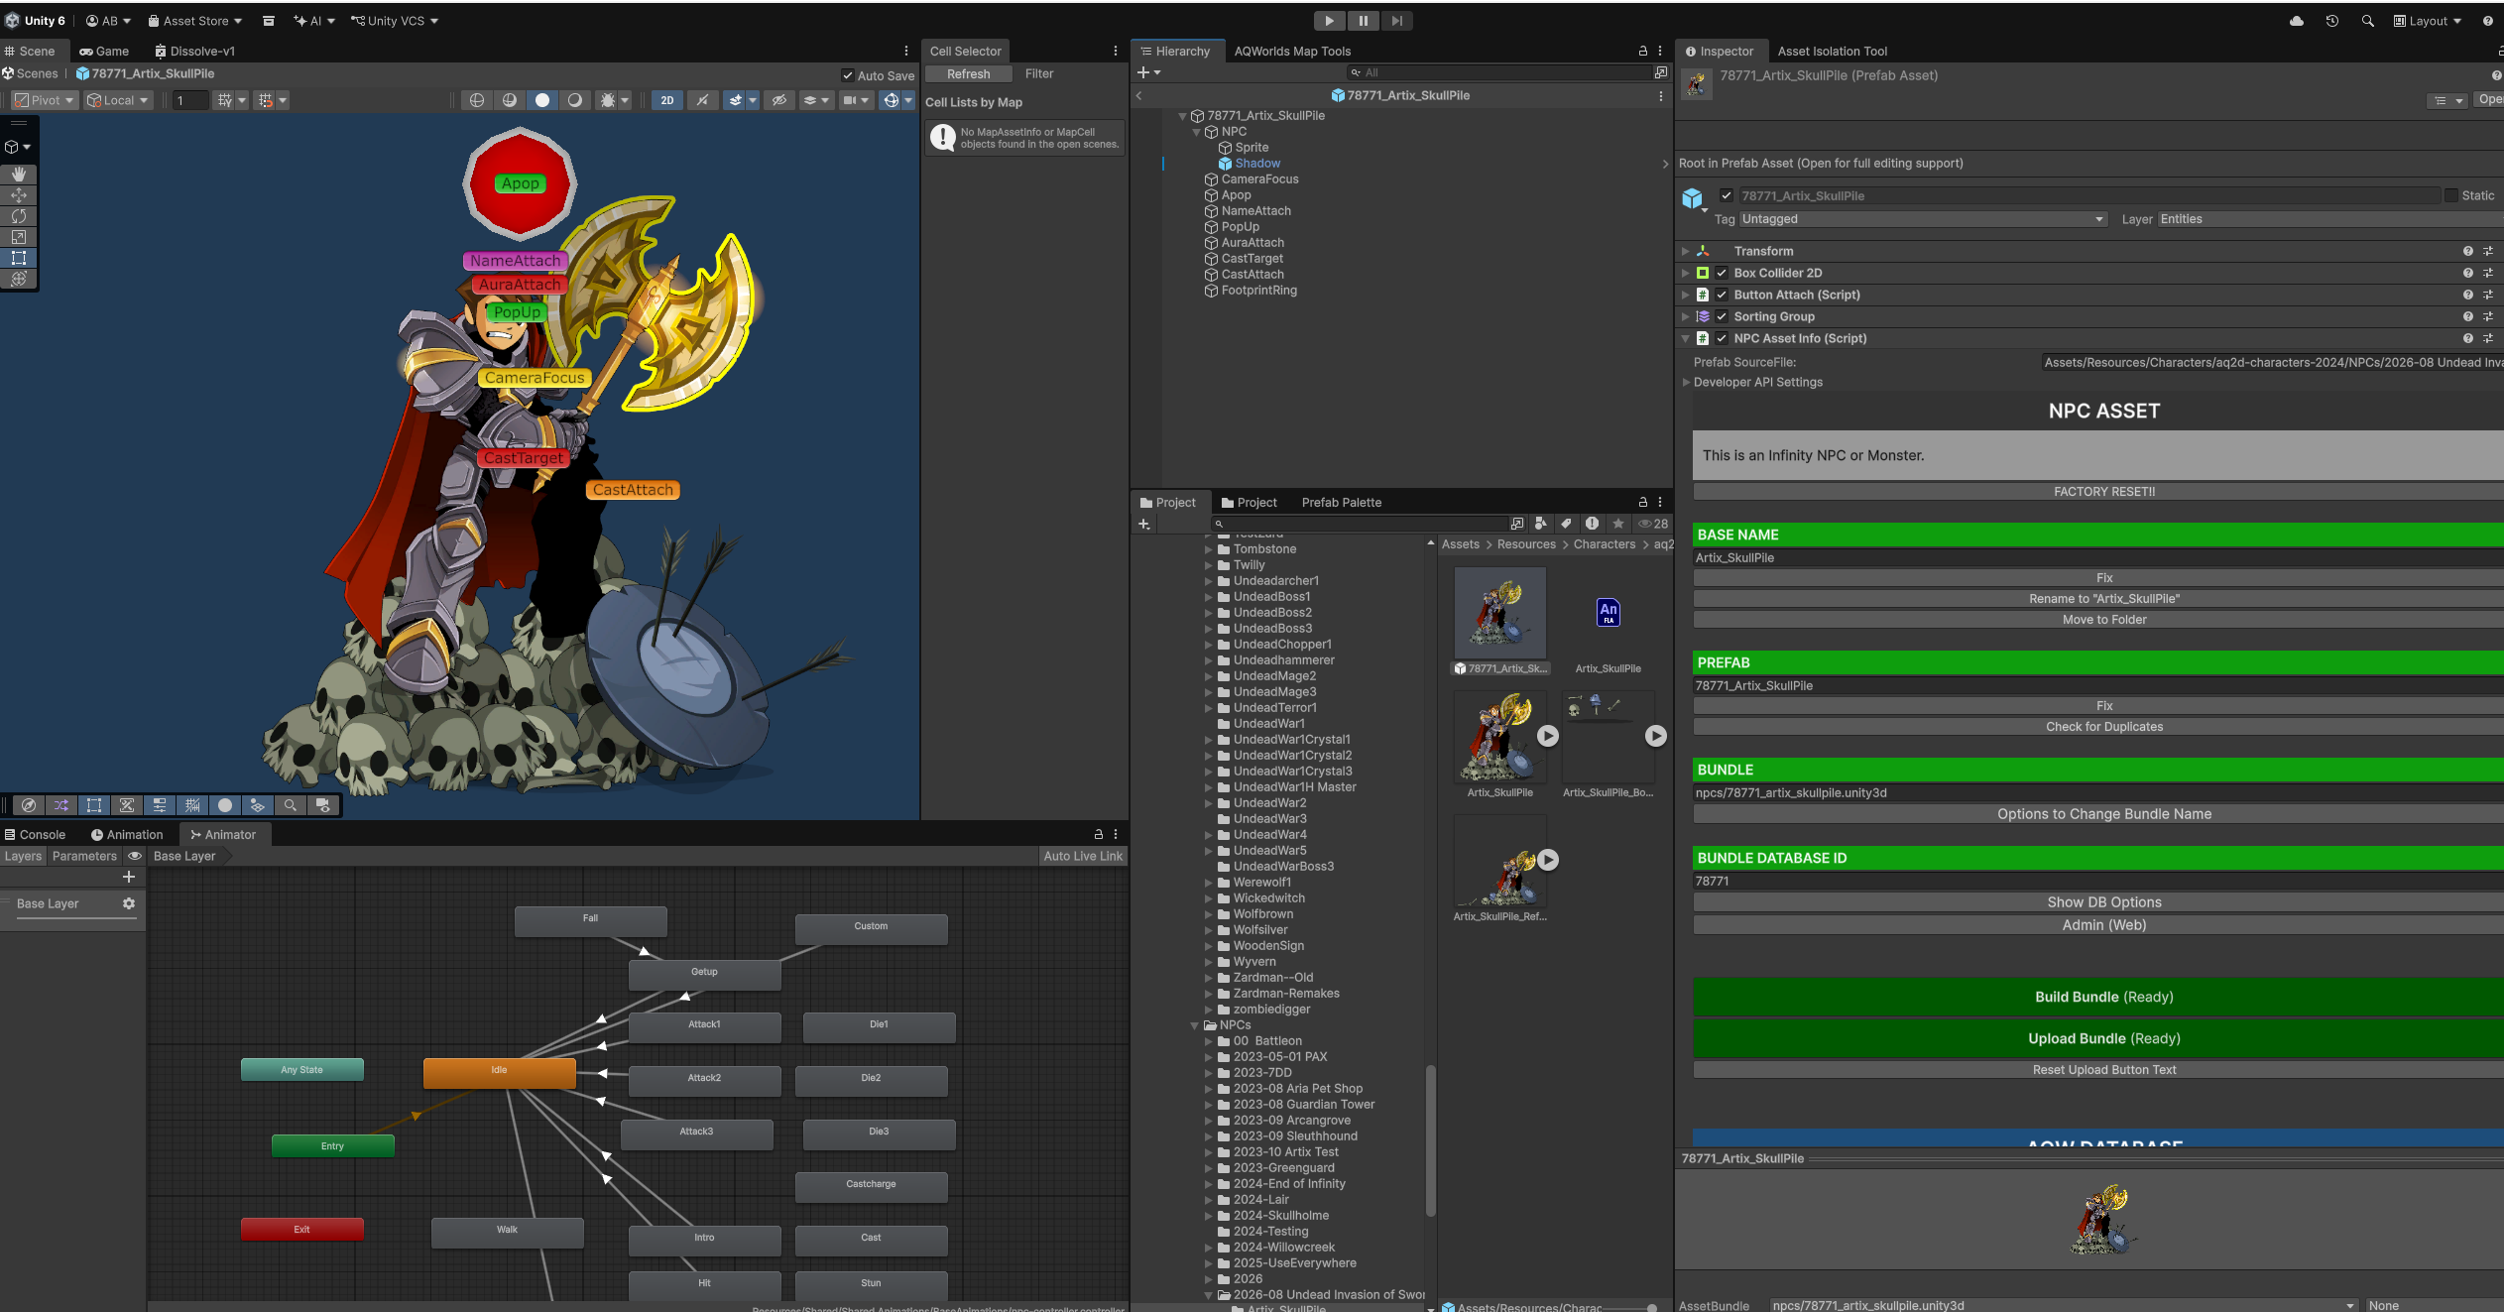
Task: Open the Layout dropdown
Action: coord(2427,21)
